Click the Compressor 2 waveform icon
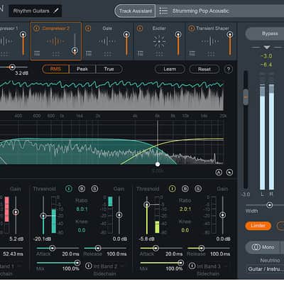This screenshot has height=284, width=284. 55,41
